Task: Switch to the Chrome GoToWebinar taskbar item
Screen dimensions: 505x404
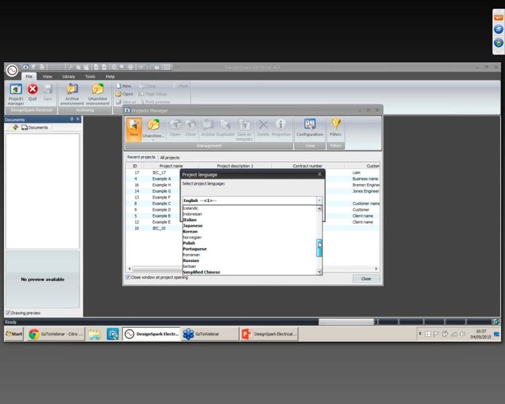Action: coord(56,334)
